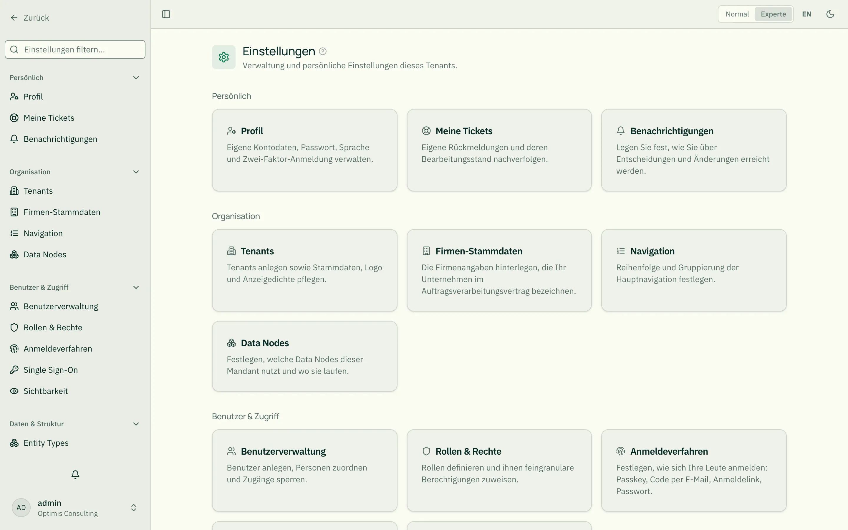Collapse the Persönlich sidebar section
The height and width of the screenshot is (530, 848).
(136, 78)
